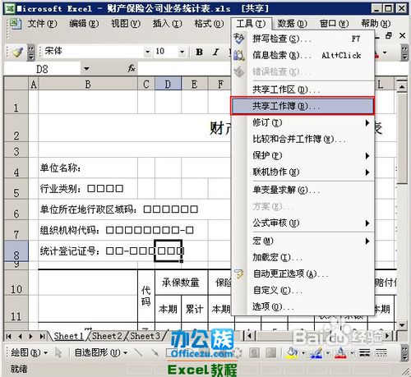This screenshot has width=411, height=377.
Task: Open the Line Color dropdown arrow
Action: click(x=328, y=353)
